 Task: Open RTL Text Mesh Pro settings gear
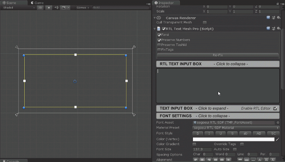pos(279,28)
